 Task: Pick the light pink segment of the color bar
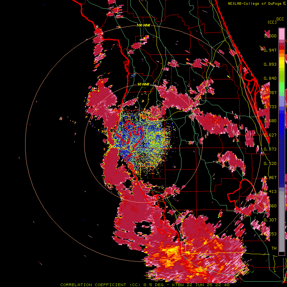(282, 34)
